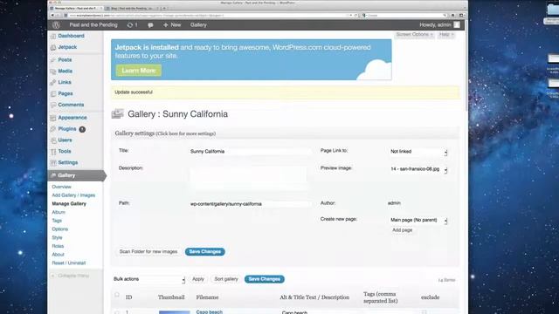
Task: Expand the Help panel
Action: (446, 35)
